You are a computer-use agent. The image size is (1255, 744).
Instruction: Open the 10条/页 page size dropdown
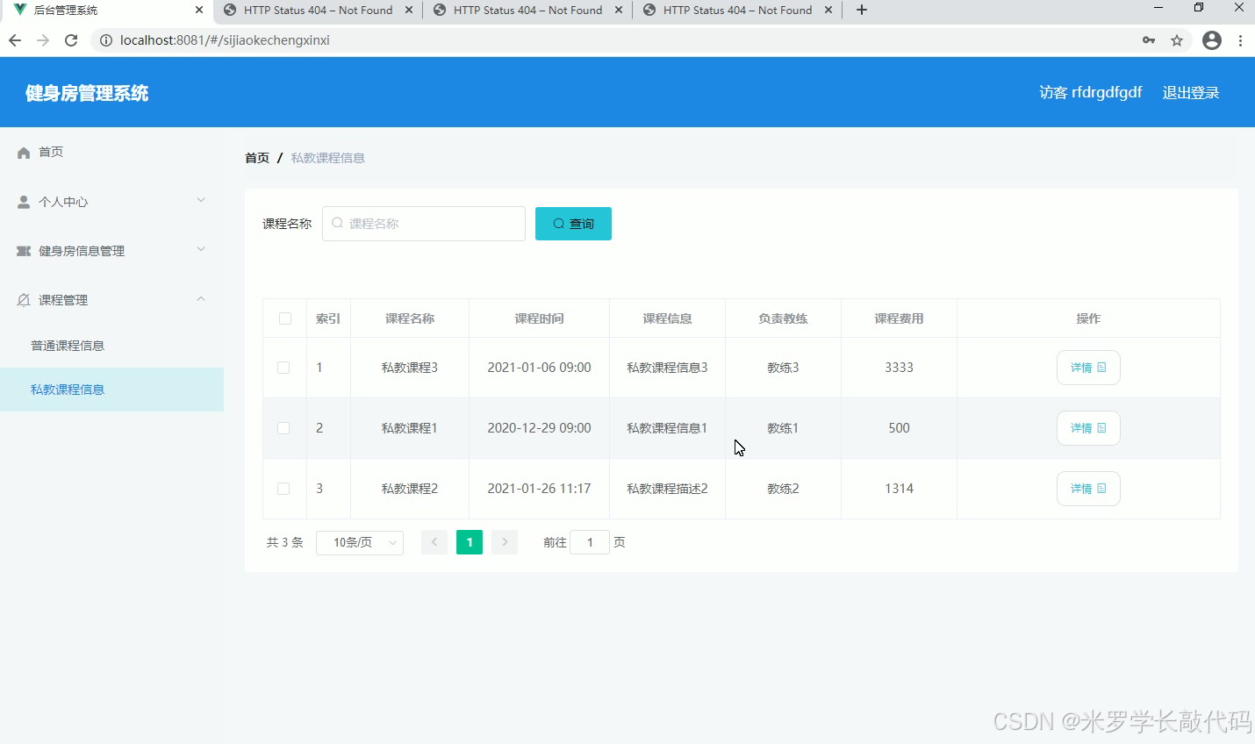pos(360,542)
